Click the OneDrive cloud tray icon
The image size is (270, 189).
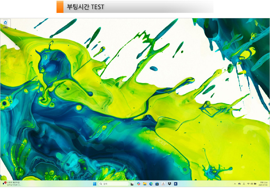240,184
